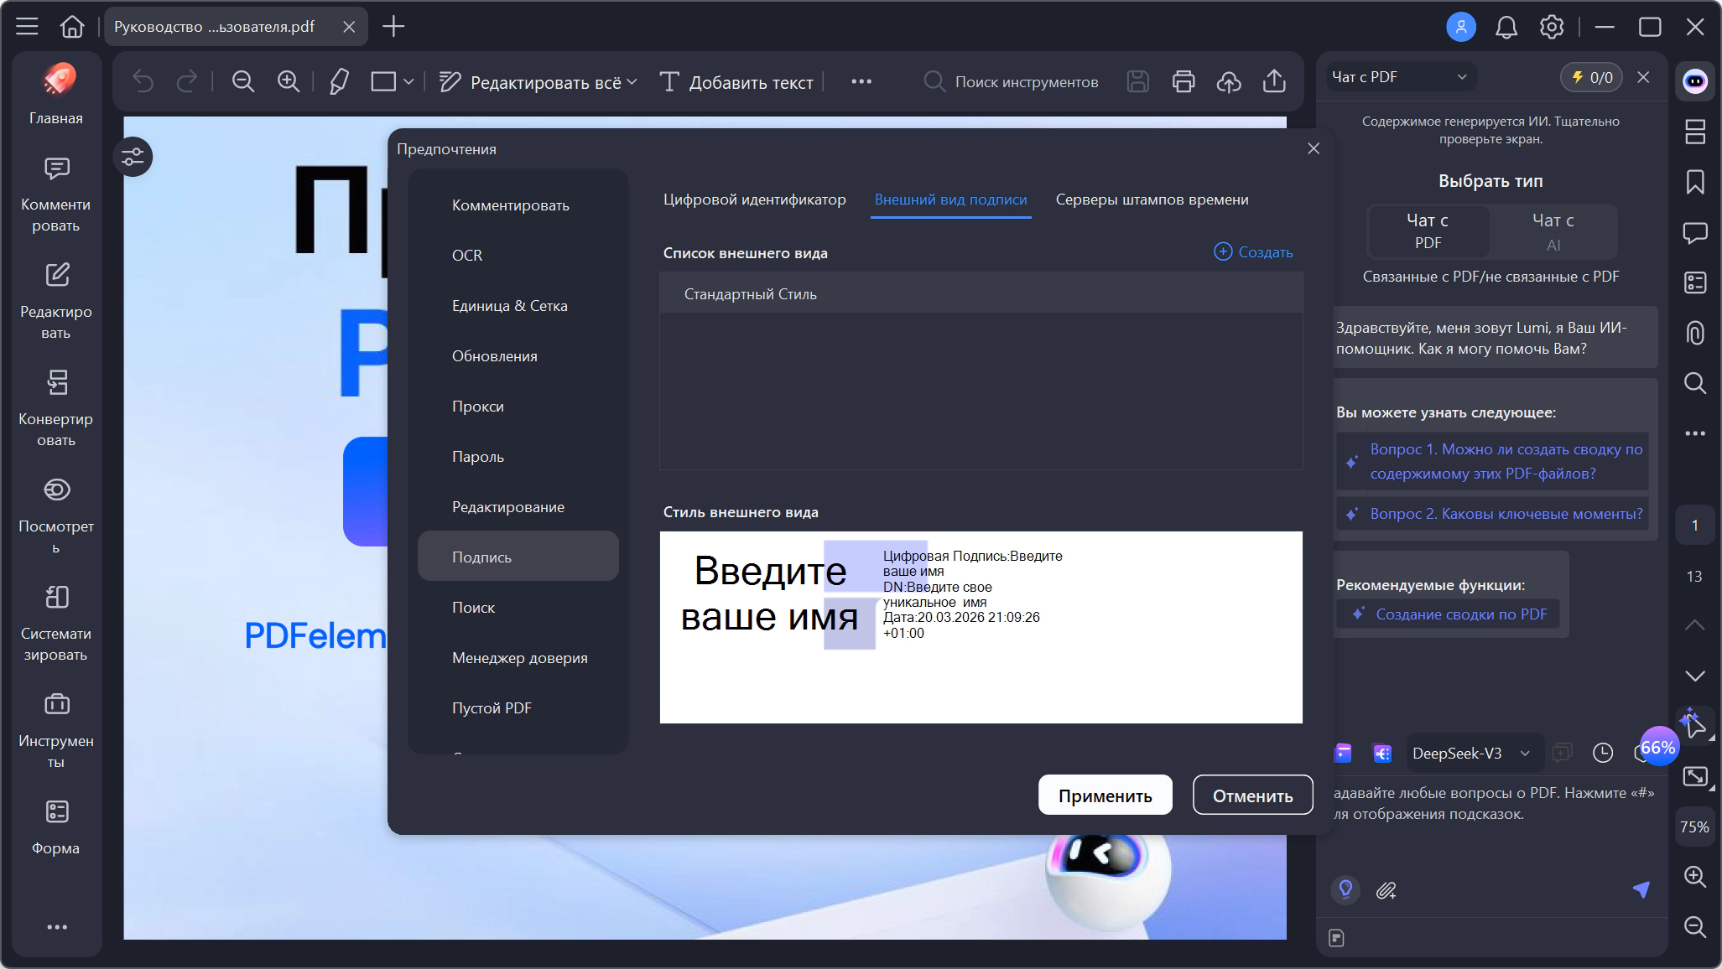Click the cloud upload icon
The height and width of the screenshot is (969, 1722).
click(1229, 81)
